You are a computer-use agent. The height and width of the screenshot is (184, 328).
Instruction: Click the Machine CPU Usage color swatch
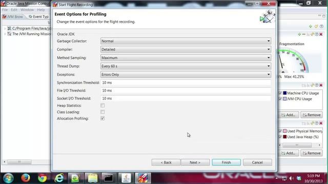[x=285, y=93]
